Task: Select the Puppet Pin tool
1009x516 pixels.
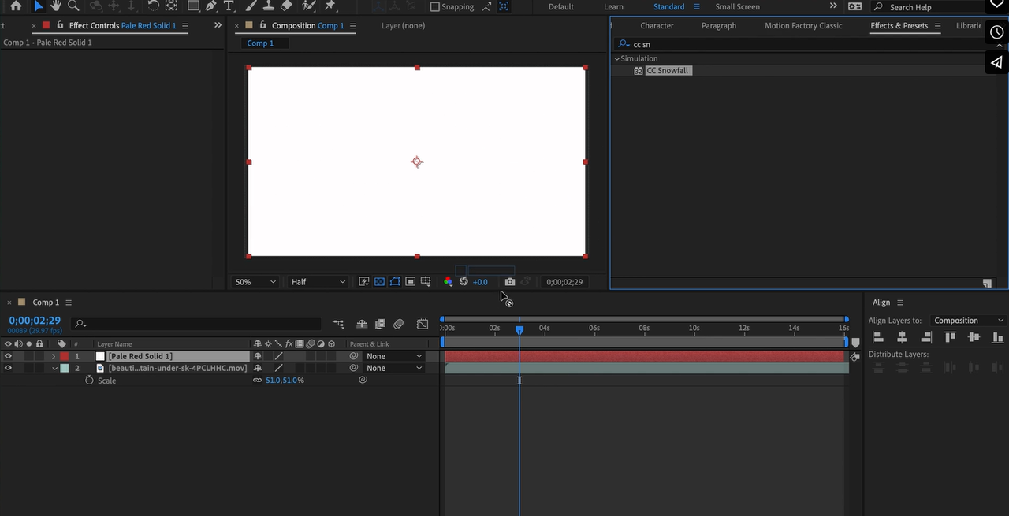Action: (x=330, y=6)
